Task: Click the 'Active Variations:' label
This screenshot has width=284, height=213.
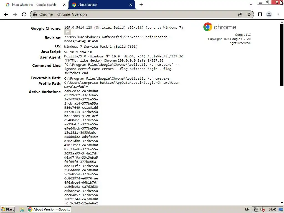Action: (x=45, y=92)
